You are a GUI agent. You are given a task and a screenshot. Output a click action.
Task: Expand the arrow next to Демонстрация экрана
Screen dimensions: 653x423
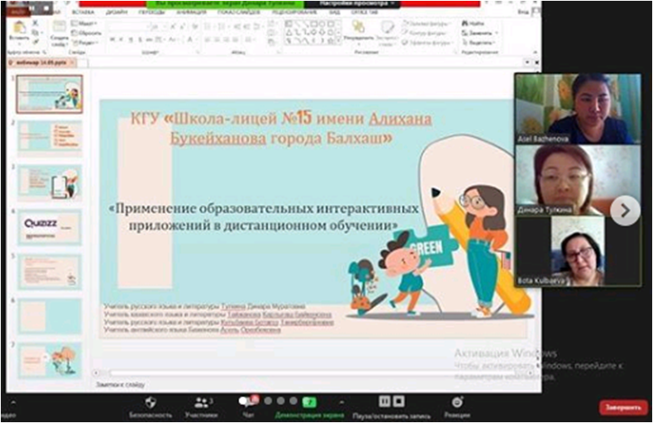coord(341,401)
